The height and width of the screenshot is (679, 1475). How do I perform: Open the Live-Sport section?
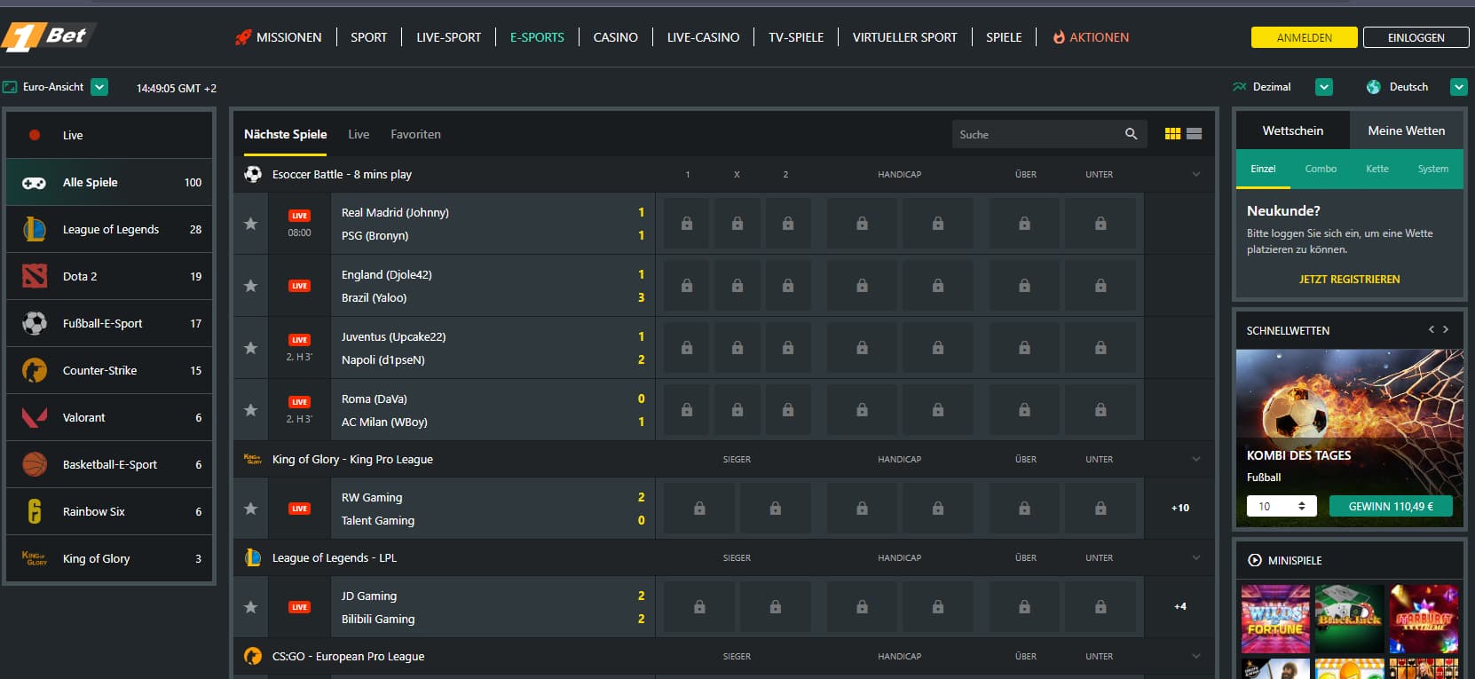[448, 37]
